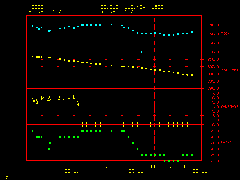The height and width of the screenshot is (180, 240).
Task: Select the RH(%) humidity axis label
Action: pyautogui.click(x=226, y=143)
